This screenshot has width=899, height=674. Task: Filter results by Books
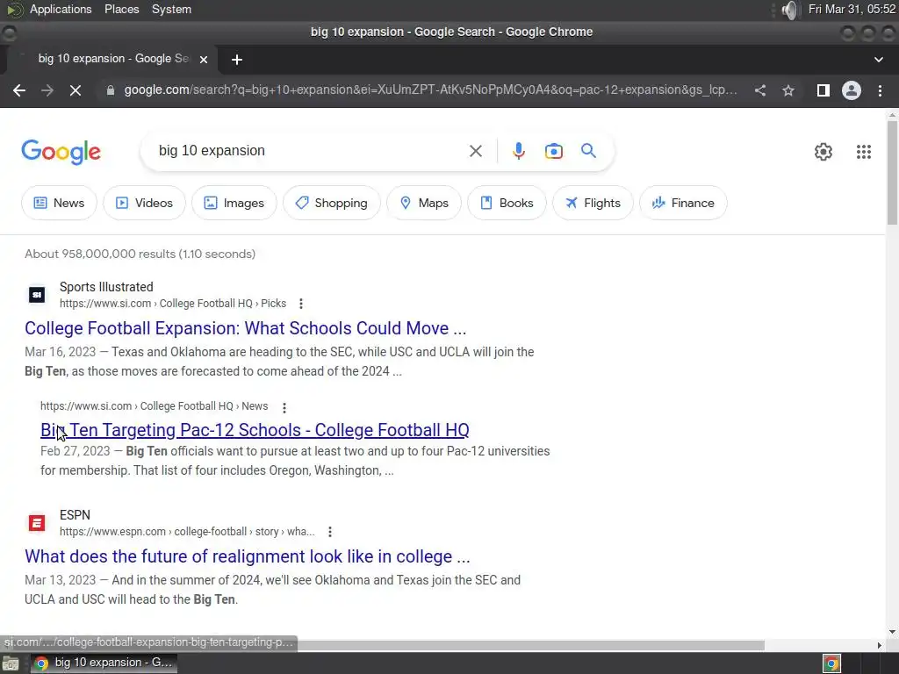pos(507,203)
